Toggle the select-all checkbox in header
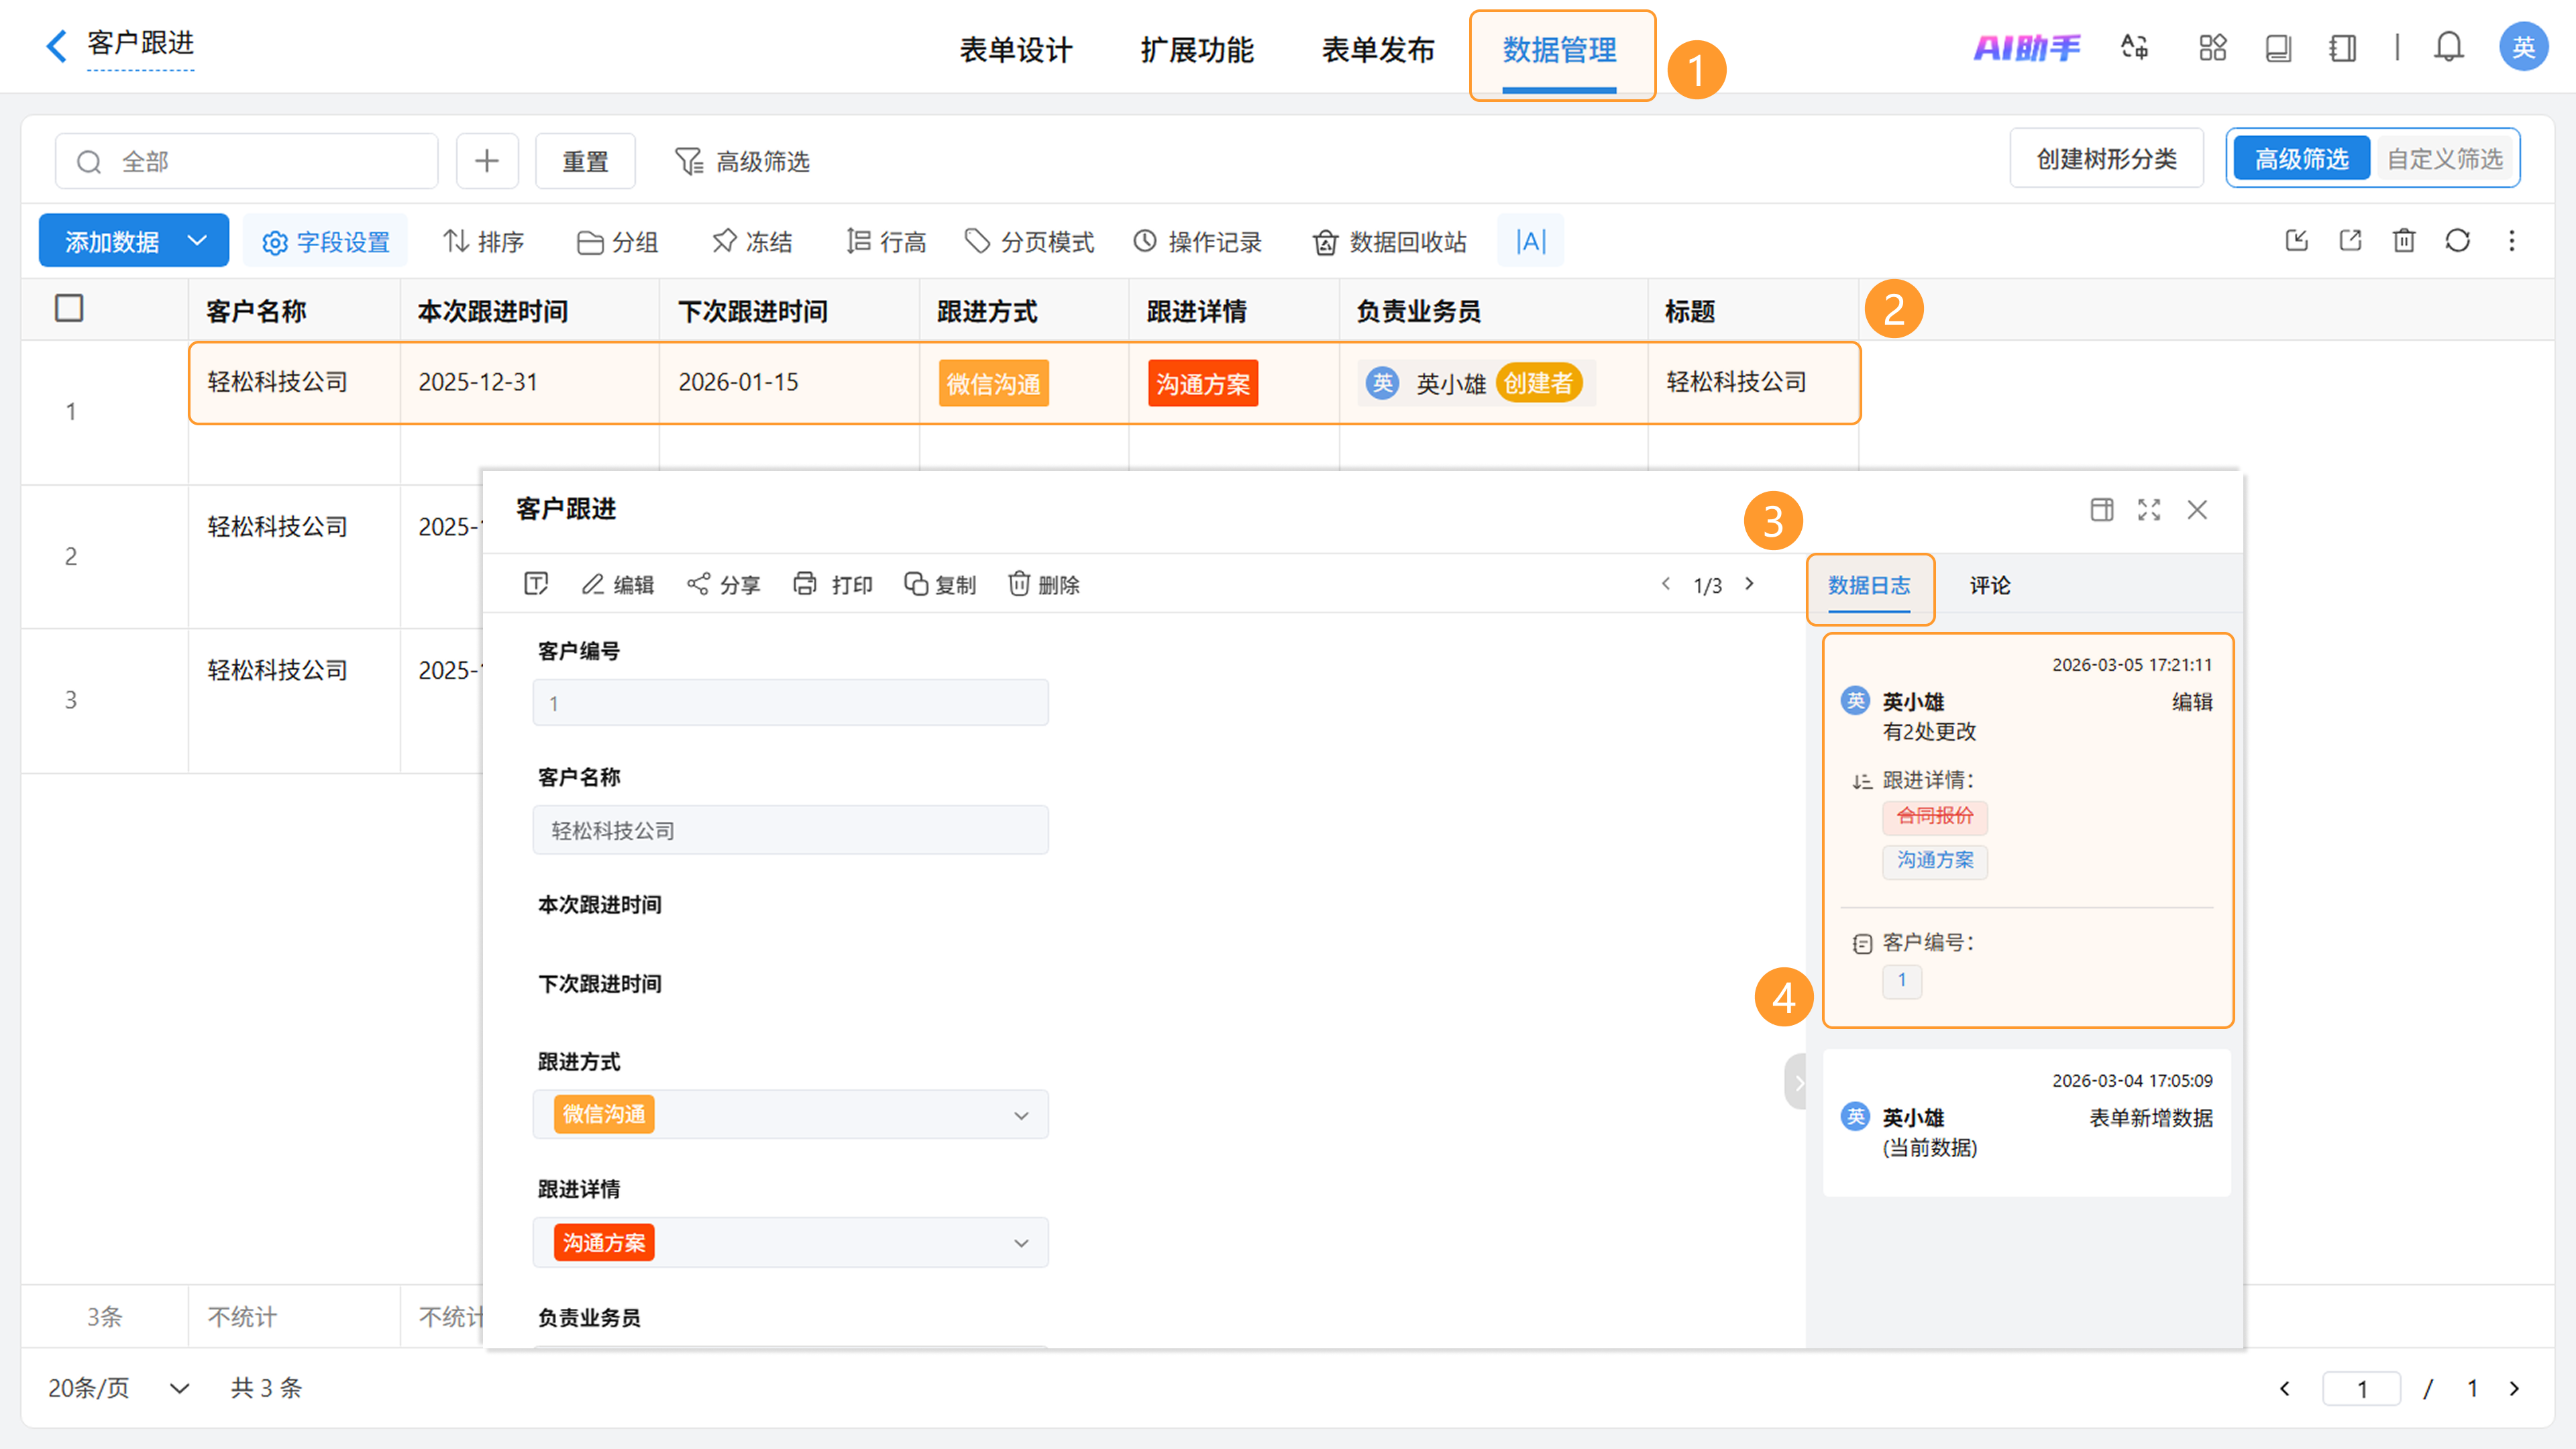The width and height of the screenshot is (2576, 1449). (x=69, y=308)
